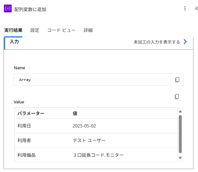This screenshot has width=198, height=172.
Task: Click the scroll down arrow in Value table
Action: [180, 158]
